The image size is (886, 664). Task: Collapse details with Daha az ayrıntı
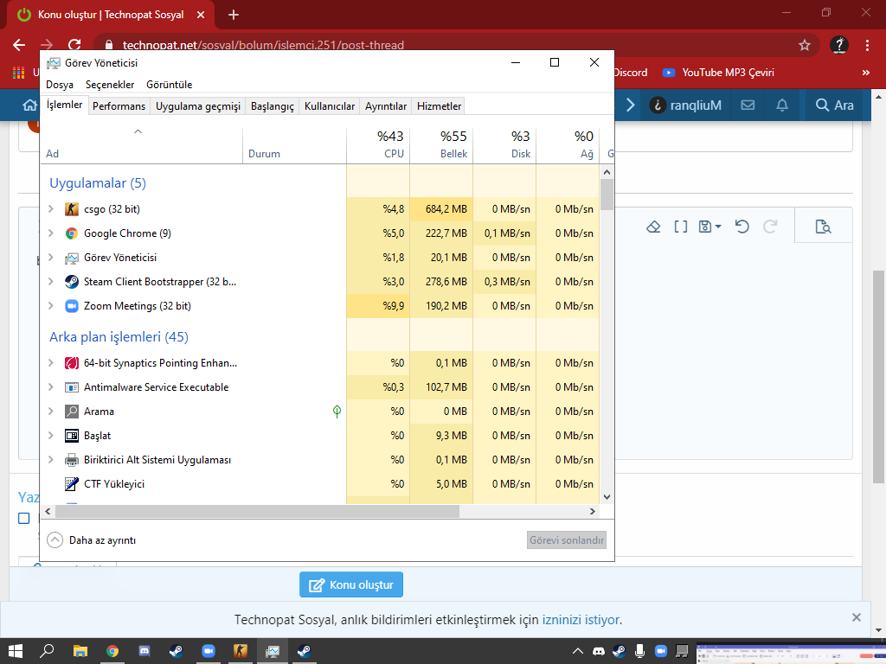pos(92,540)
